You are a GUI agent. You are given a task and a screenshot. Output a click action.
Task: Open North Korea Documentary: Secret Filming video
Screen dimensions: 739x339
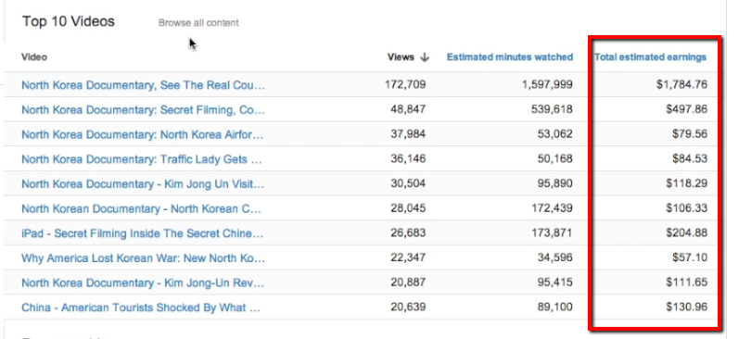click(x=144, y=110)
